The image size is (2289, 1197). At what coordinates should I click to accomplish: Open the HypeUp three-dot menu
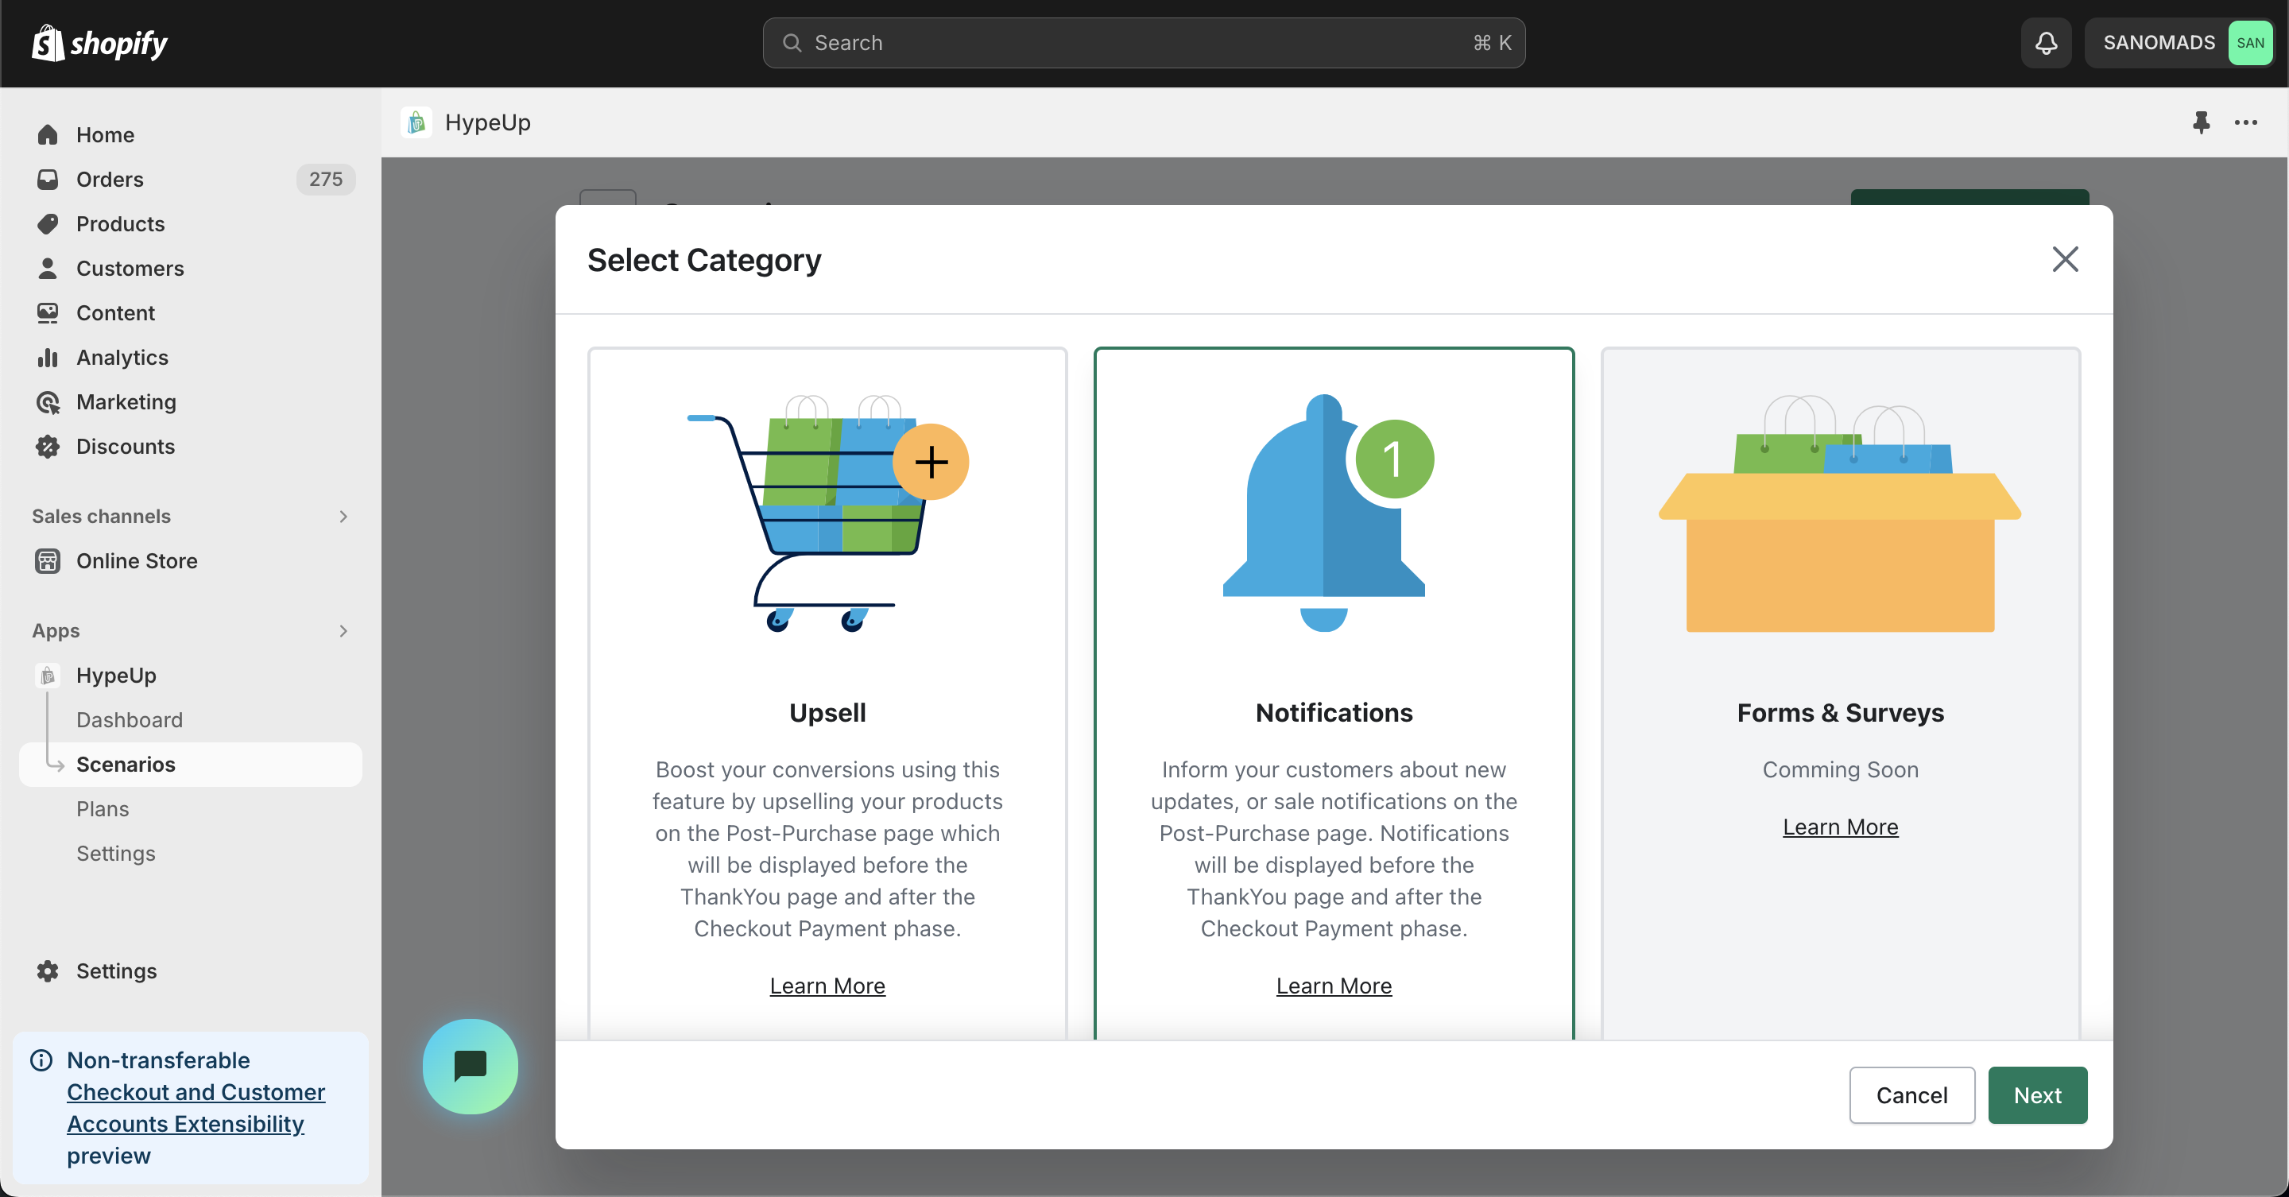click(x=2245, y=122)
